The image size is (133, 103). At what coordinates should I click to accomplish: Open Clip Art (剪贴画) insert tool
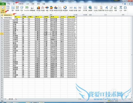point(17,8)
